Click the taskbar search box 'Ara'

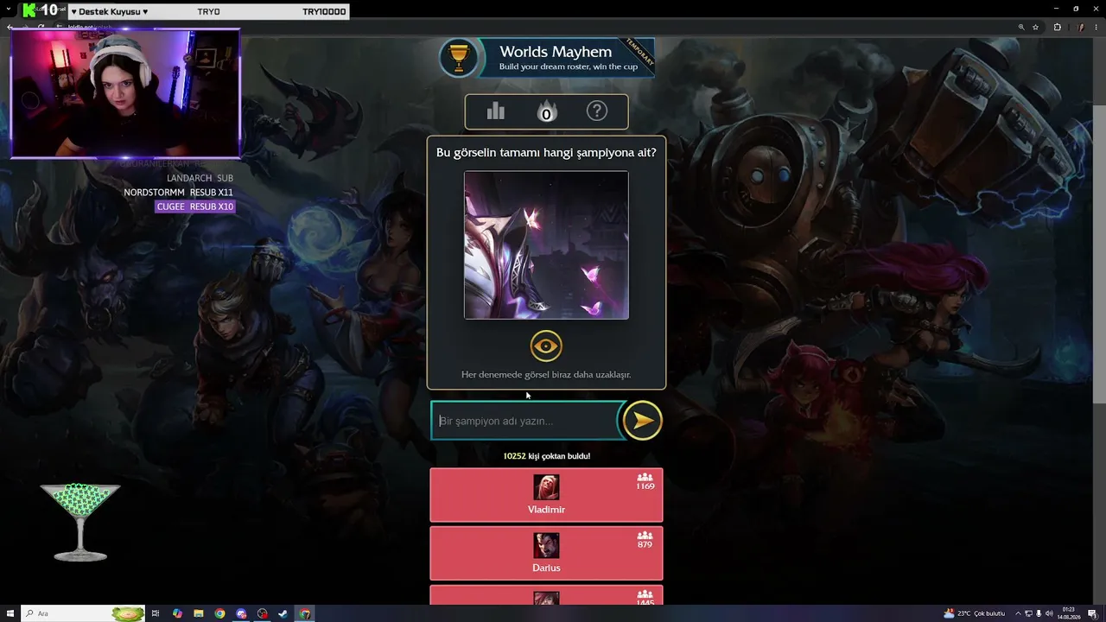[82, 613]
